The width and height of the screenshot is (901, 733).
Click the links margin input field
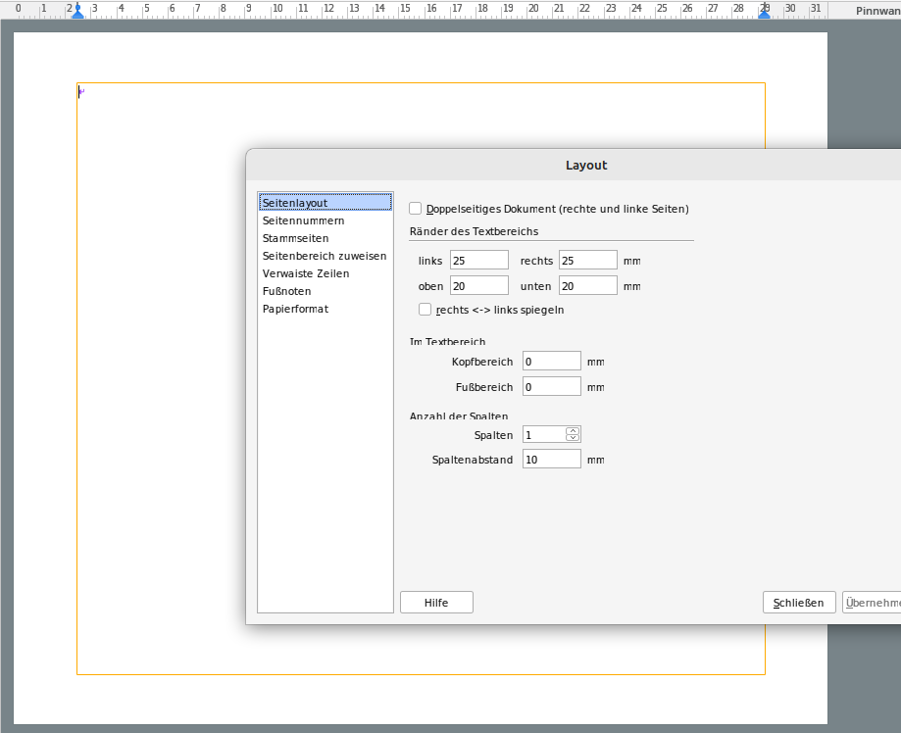pyautogui.click(x=478, y=260)
